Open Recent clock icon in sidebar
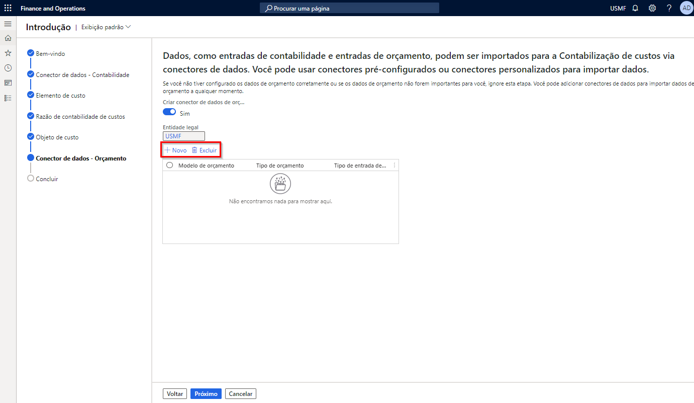This screenshot has width=694, height=403. pos(8,68)
